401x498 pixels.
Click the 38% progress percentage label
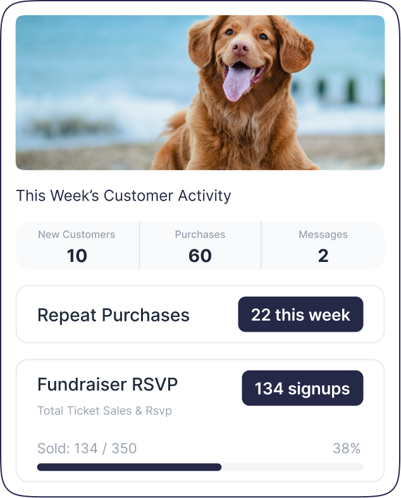click(x=347, y=449)
